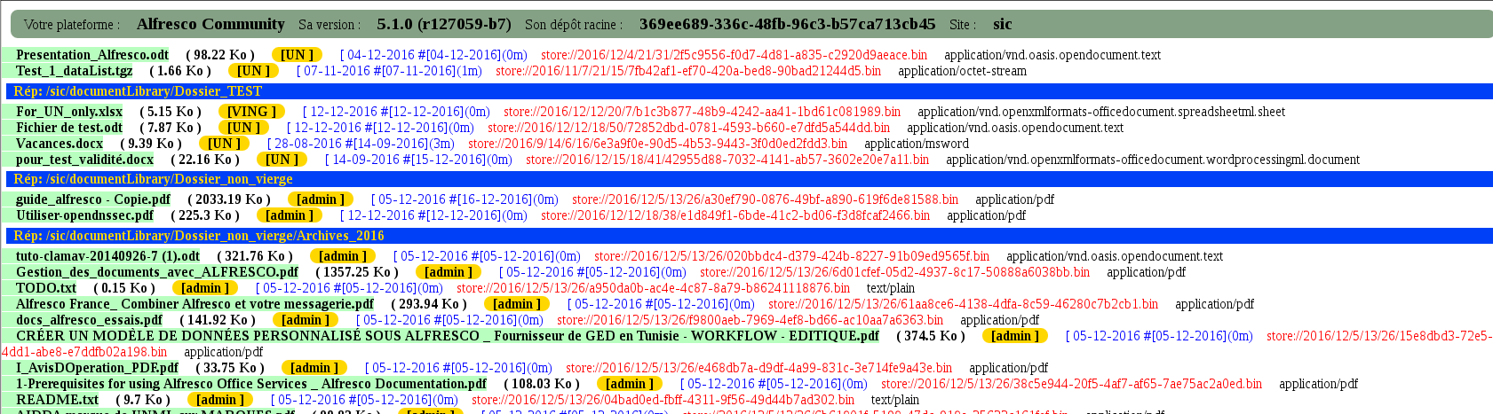
Task: Click store URL ending f3d8fcaf2466.bin
Action: [x=735, y=215]
